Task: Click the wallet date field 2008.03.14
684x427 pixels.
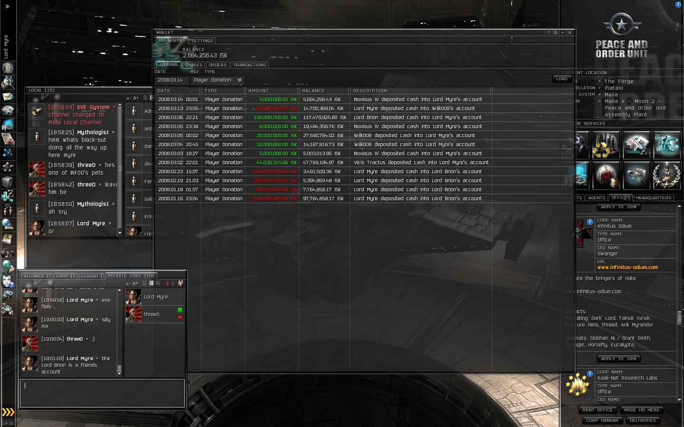Action: click(x=172, y=80)
